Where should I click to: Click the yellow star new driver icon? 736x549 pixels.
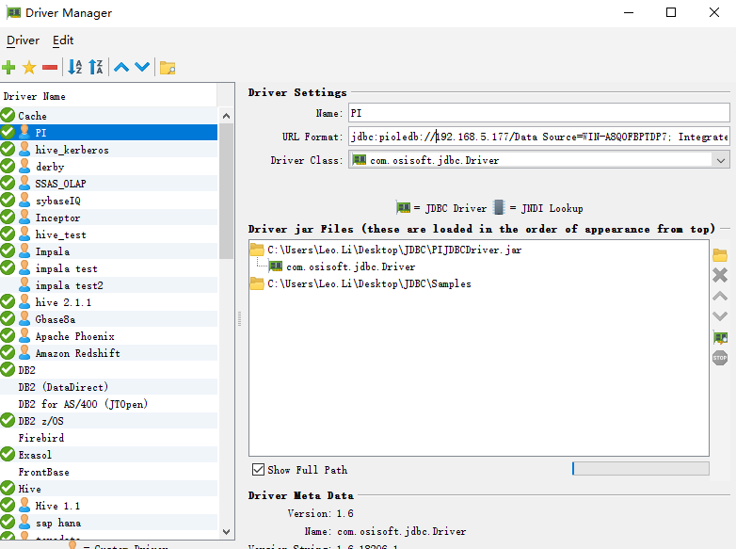pyautogui.click(x=29, y=68)
